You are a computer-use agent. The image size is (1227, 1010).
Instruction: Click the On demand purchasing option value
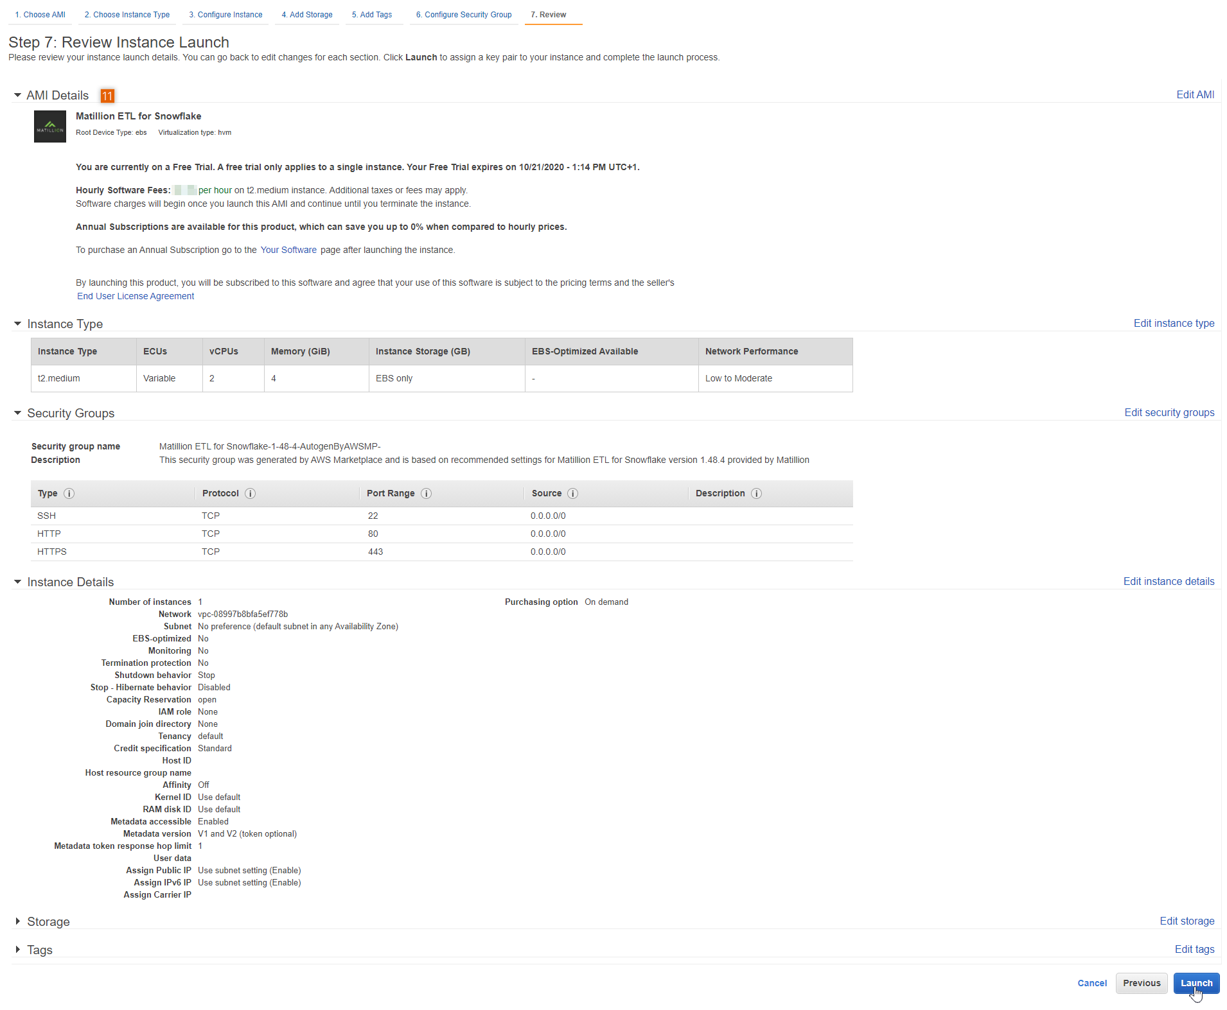[606, 602]
